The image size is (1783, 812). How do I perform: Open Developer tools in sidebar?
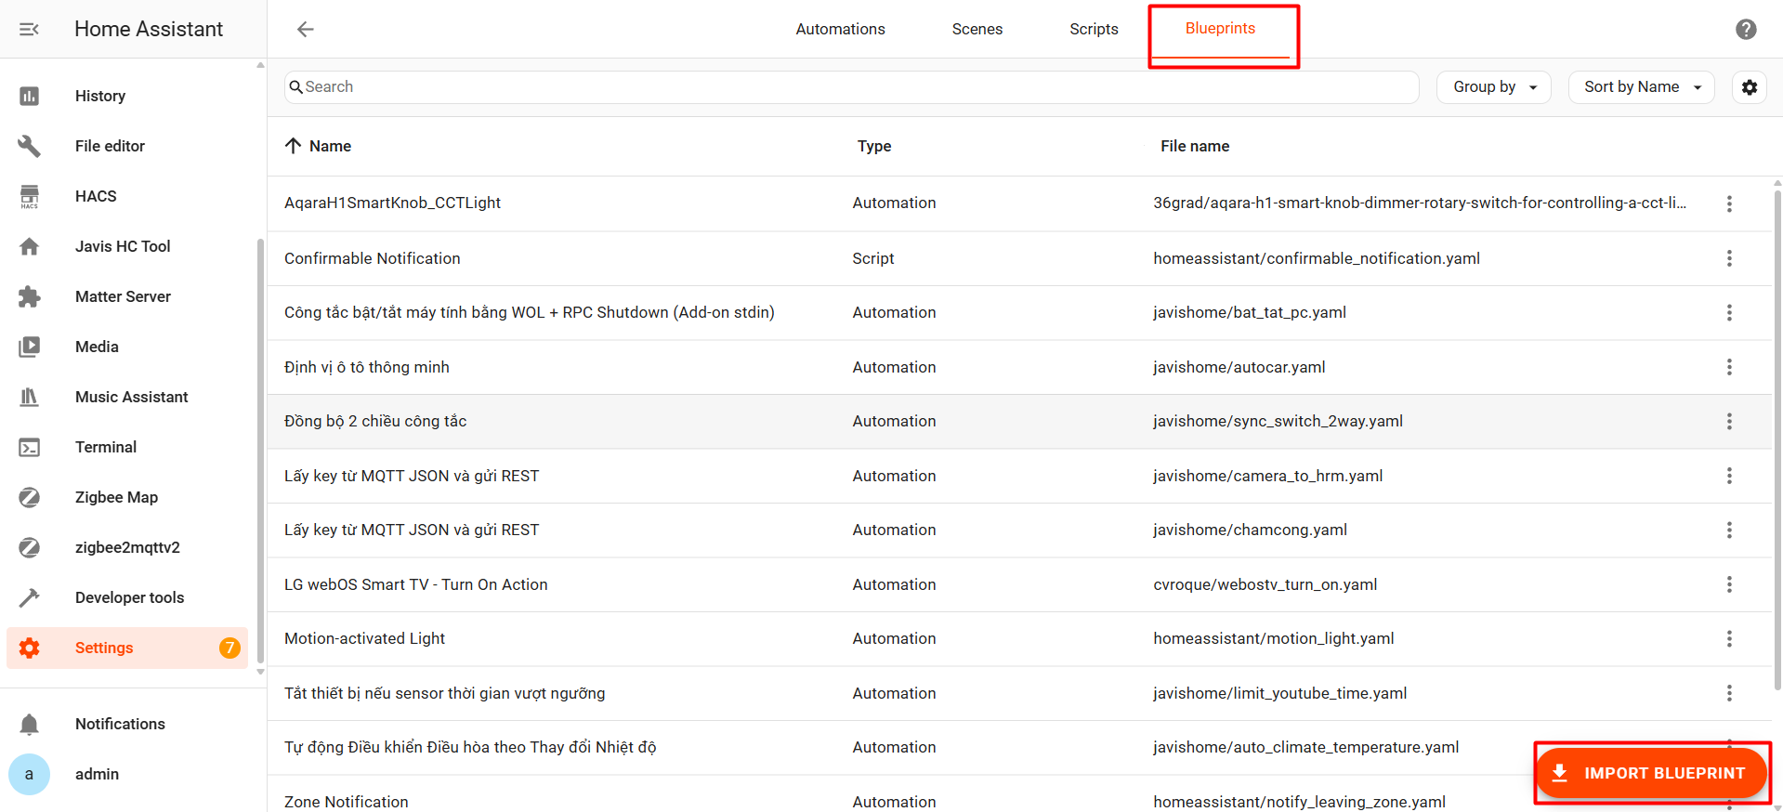click(129, 597)
